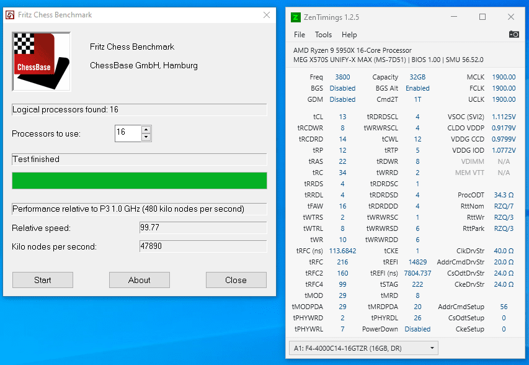
Task: Click the MCLK value 1900.00
Action: (504, 77)
